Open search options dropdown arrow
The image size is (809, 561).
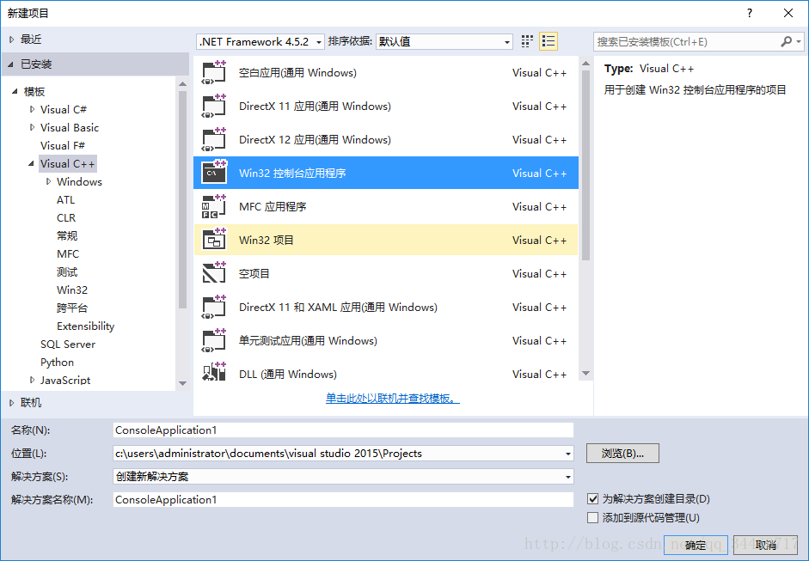tap(799, 41)
